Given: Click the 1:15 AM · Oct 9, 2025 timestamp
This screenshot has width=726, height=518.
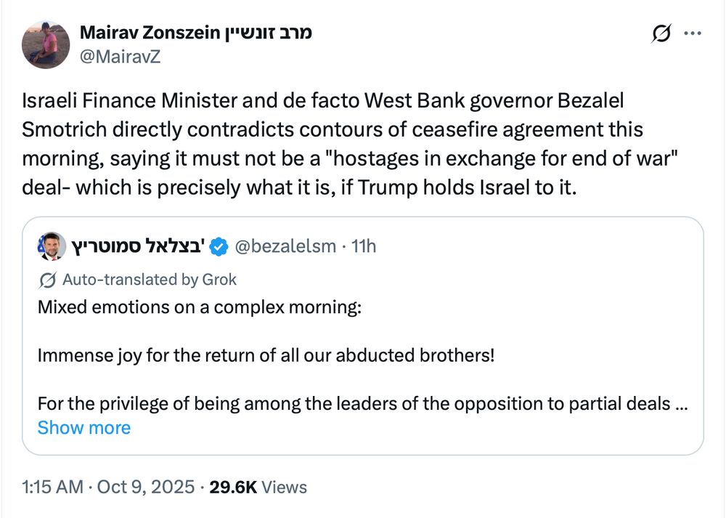Looking at the screenshot, I should pyautogui.click(x=109, y=487).
